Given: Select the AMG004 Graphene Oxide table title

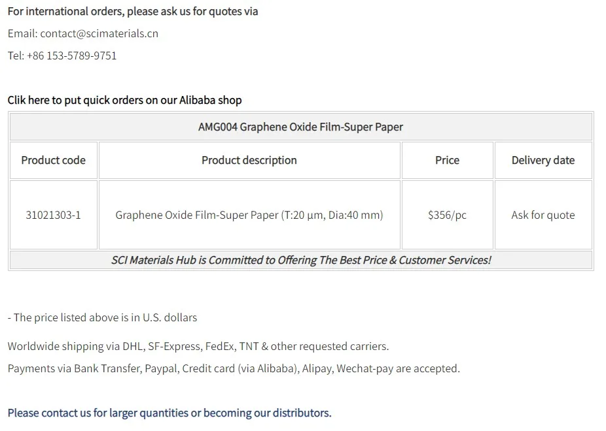Looking at the screenshot, I should click(x=300, y=127).
